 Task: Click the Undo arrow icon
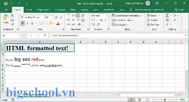[12, 3]
